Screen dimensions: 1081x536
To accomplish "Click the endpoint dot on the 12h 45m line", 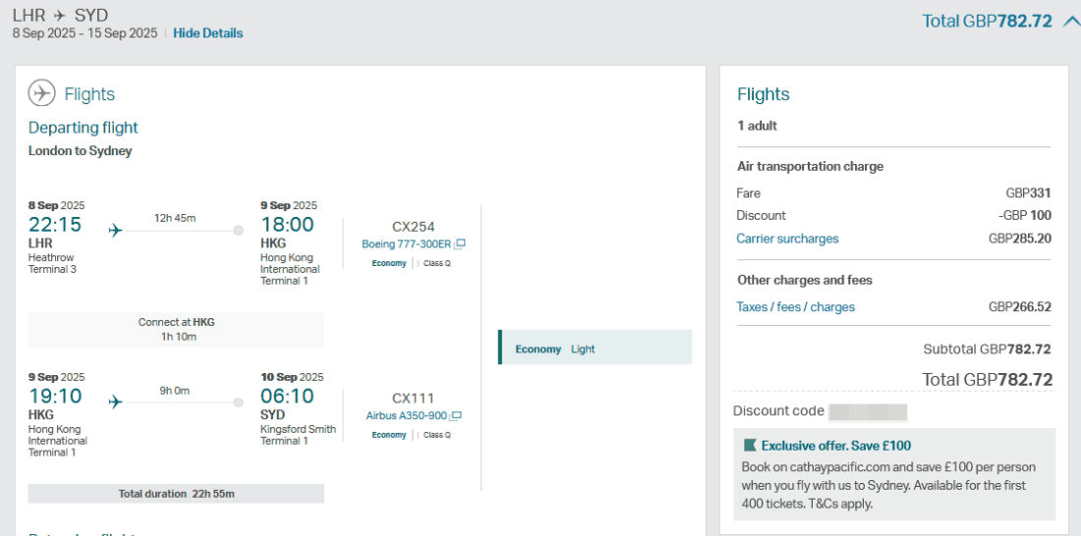I will tap(238, 231).
